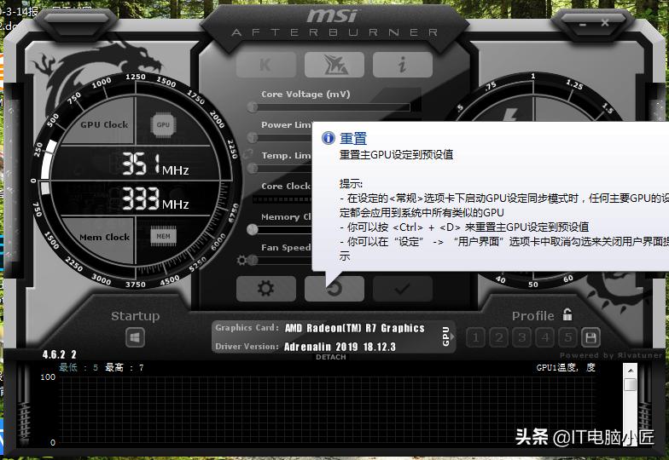This screenshot has width=669, height=460.
Task: Click the save profile floppy icon
Action: tap(590, 337)
